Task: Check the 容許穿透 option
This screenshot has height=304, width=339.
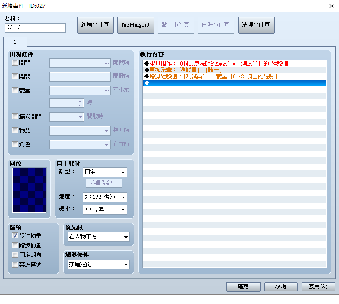Action: coord(15,265)
